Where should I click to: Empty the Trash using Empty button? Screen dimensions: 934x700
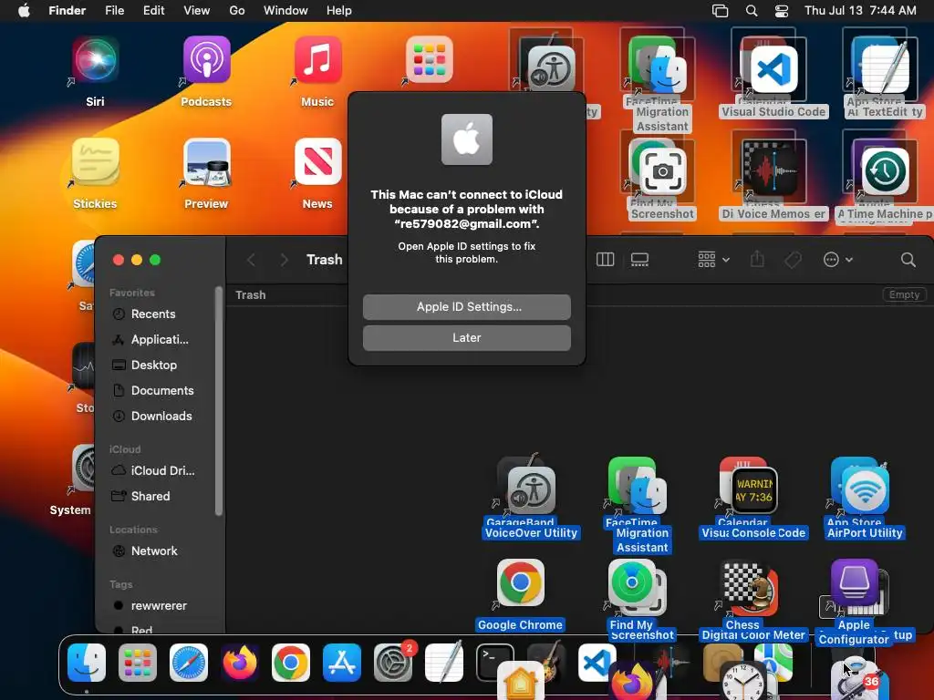[x=904, y=294]
